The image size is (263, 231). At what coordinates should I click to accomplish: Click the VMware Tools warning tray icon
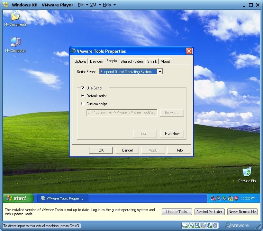point(231,198)
